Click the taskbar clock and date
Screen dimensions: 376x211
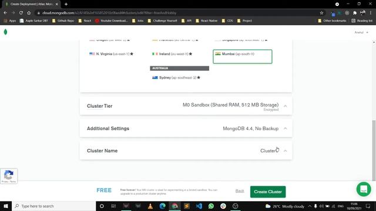(x=354, y=206)
